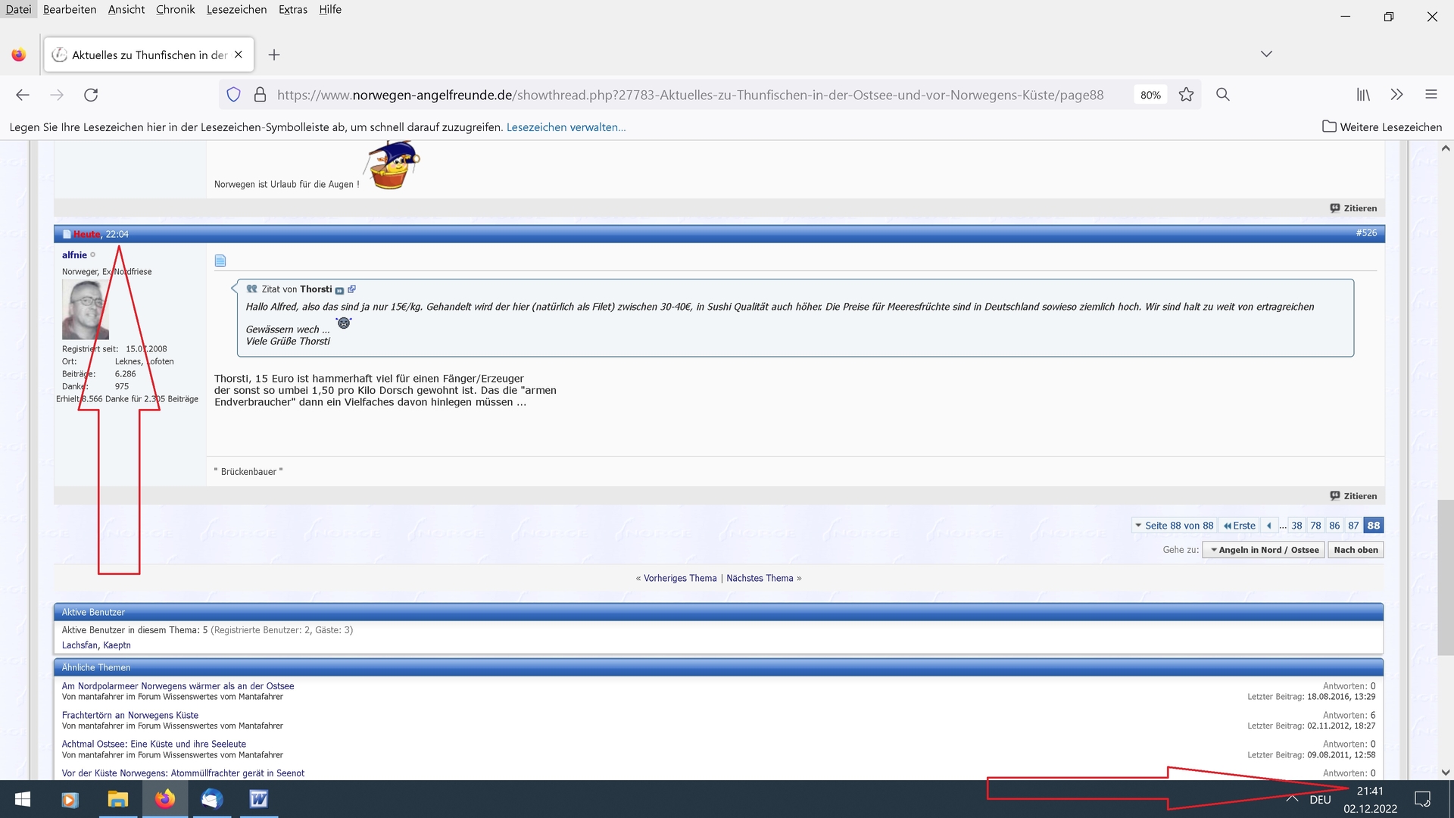1454x818 pixels.
Task: Click the post document icon in post #526
Action: point(220,261)
